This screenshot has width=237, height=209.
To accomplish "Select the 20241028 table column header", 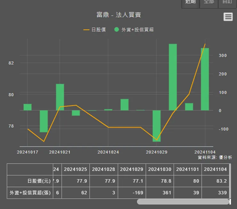I will [x=104, y=169].
